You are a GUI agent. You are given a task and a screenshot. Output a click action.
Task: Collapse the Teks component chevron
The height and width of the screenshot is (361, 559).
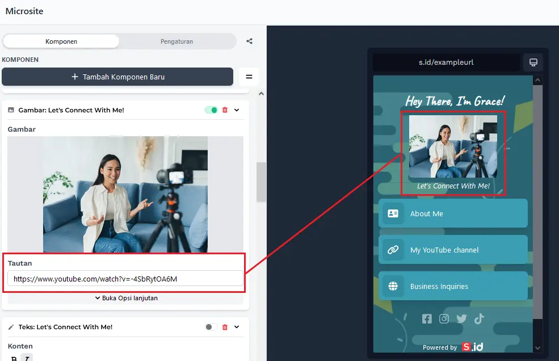tap(237, 327)
